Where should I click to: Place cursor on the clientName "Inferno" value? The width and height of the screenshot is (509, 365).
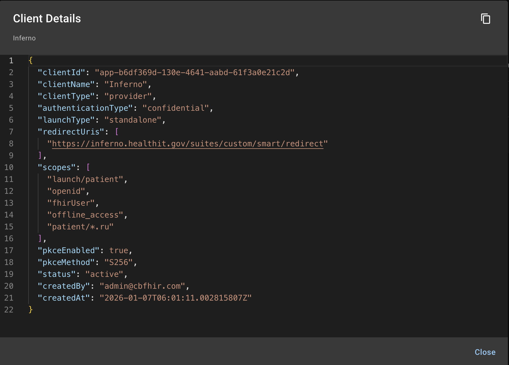126,84
